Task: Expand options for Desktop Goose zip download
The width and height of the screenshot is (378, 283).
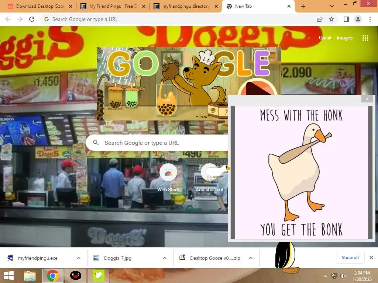Action: pyautogui.click(x=251, y=258)
